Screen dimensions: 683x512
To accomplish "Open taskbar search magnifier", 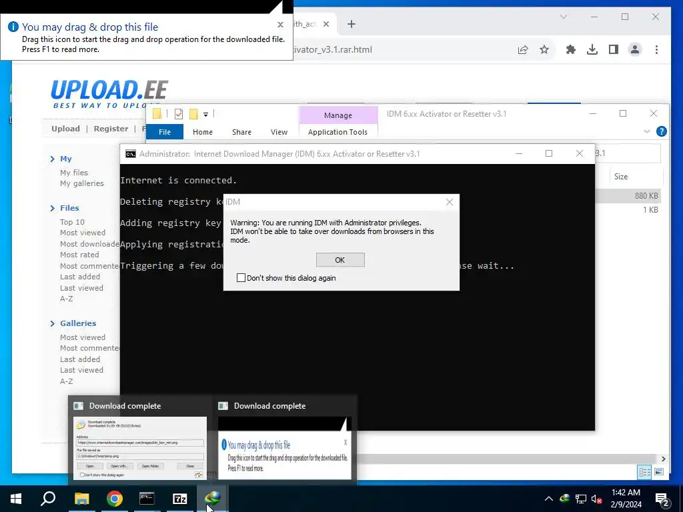I will pos(48,499).
